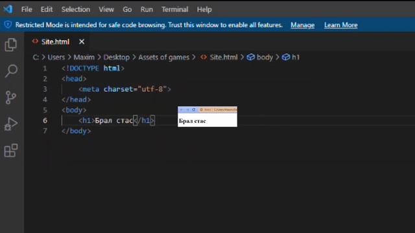Image resolution: width=415 pixels, height=233 pixels.
Task: Open the Edit menu
Action: pyautogui.click(x=47, y=10)
